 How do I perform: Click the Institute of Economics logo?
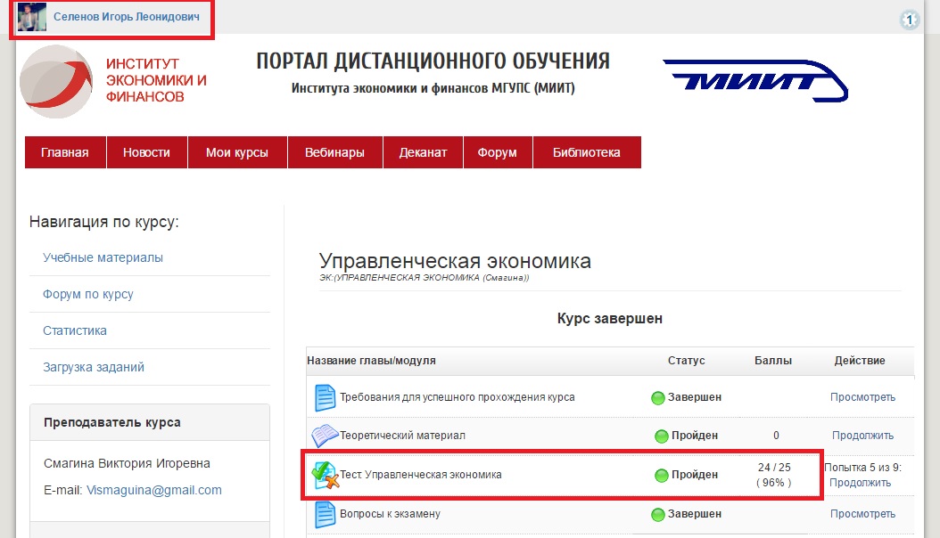55,82
